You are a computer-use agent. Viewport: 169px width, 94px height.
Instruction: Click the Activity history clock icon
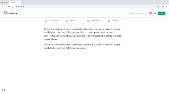(x=67, y=21)
